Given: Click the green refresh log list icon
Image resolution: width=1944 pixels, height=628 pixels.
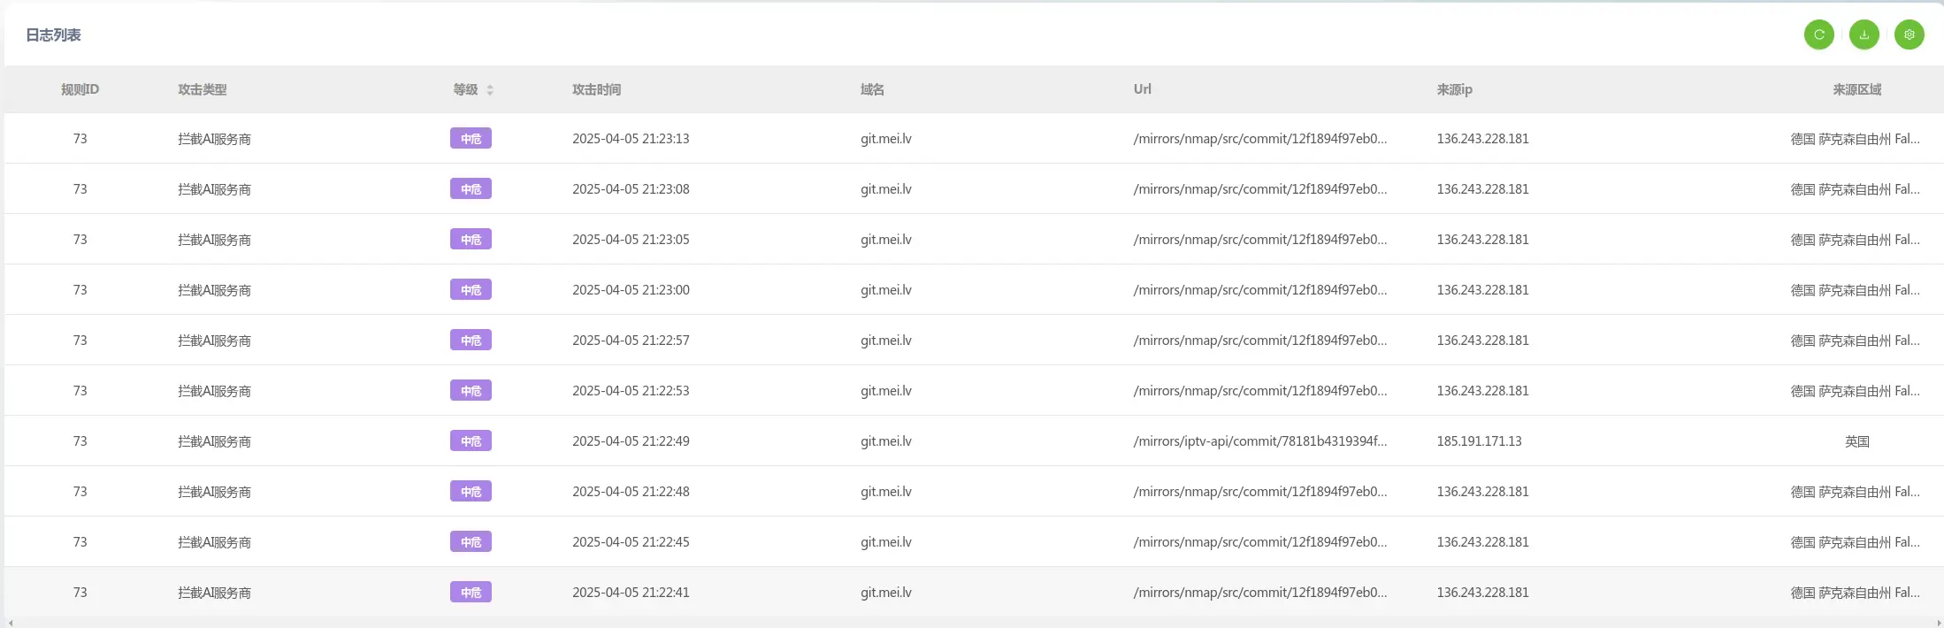Looking at the screenshot, I should point(1818,34).
